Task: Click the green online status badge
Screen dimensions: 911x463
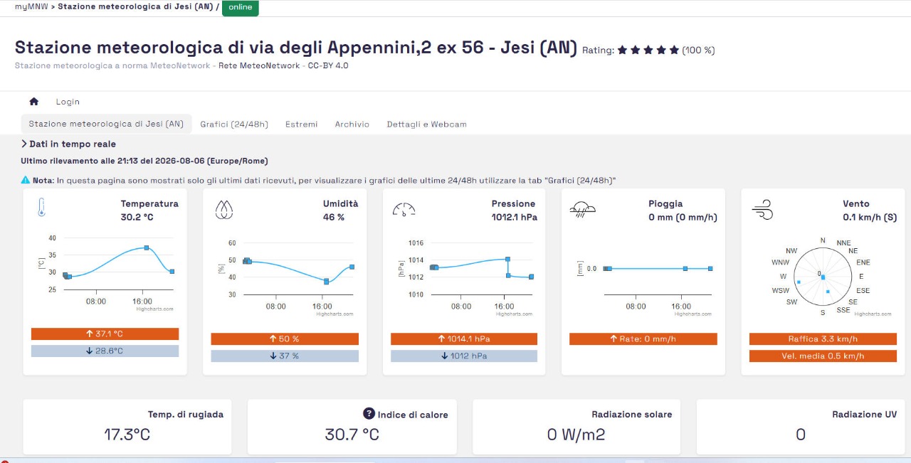Action: (x=241, y=7)
